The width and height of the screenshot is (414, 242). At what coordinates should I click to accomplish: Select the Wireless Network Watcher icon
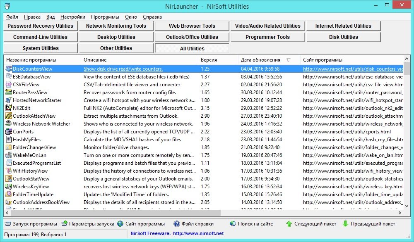pyautogui.click(x=9, y=124)
